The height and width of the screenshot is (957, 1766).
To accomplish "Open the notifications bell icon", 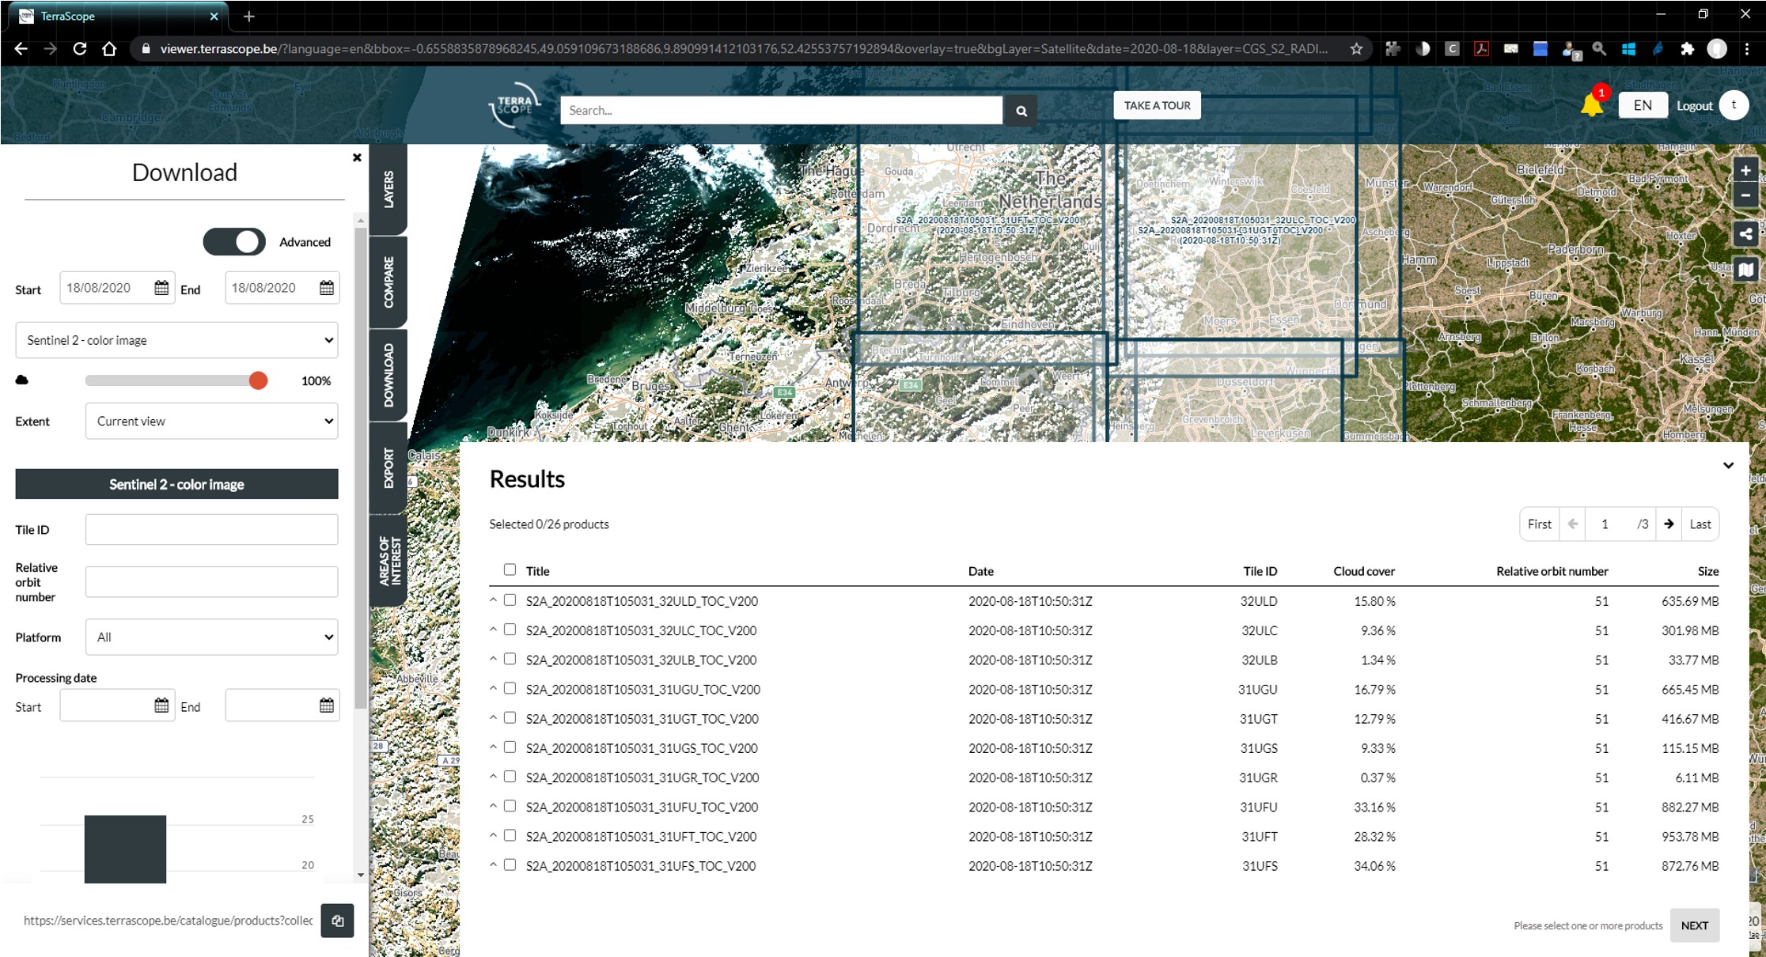I will [x=1590, y=105].
